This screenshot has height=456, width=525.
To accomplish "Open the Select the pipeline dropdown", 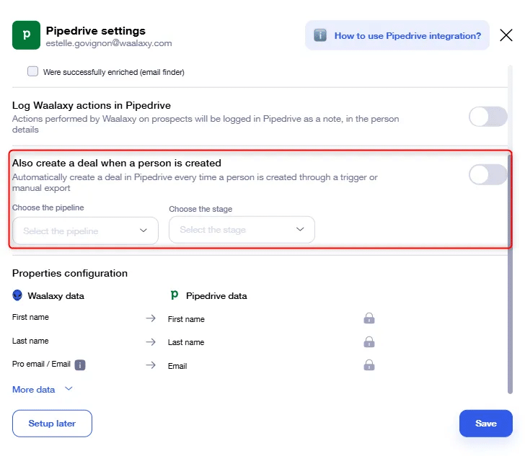I will click(85, 231).
